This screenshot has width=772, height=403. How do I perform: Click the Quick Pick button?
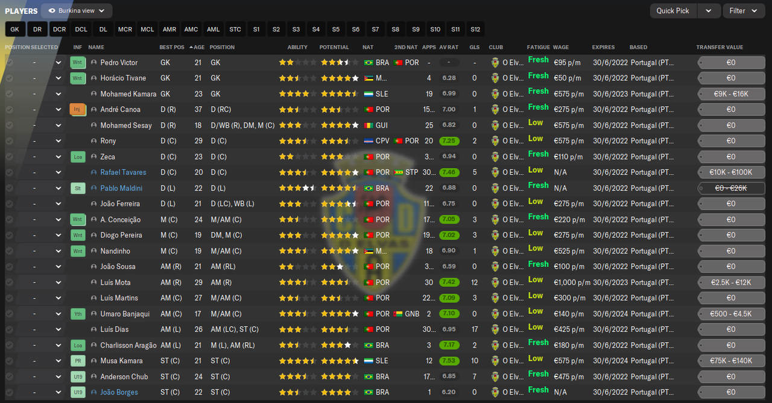point(673,11)
